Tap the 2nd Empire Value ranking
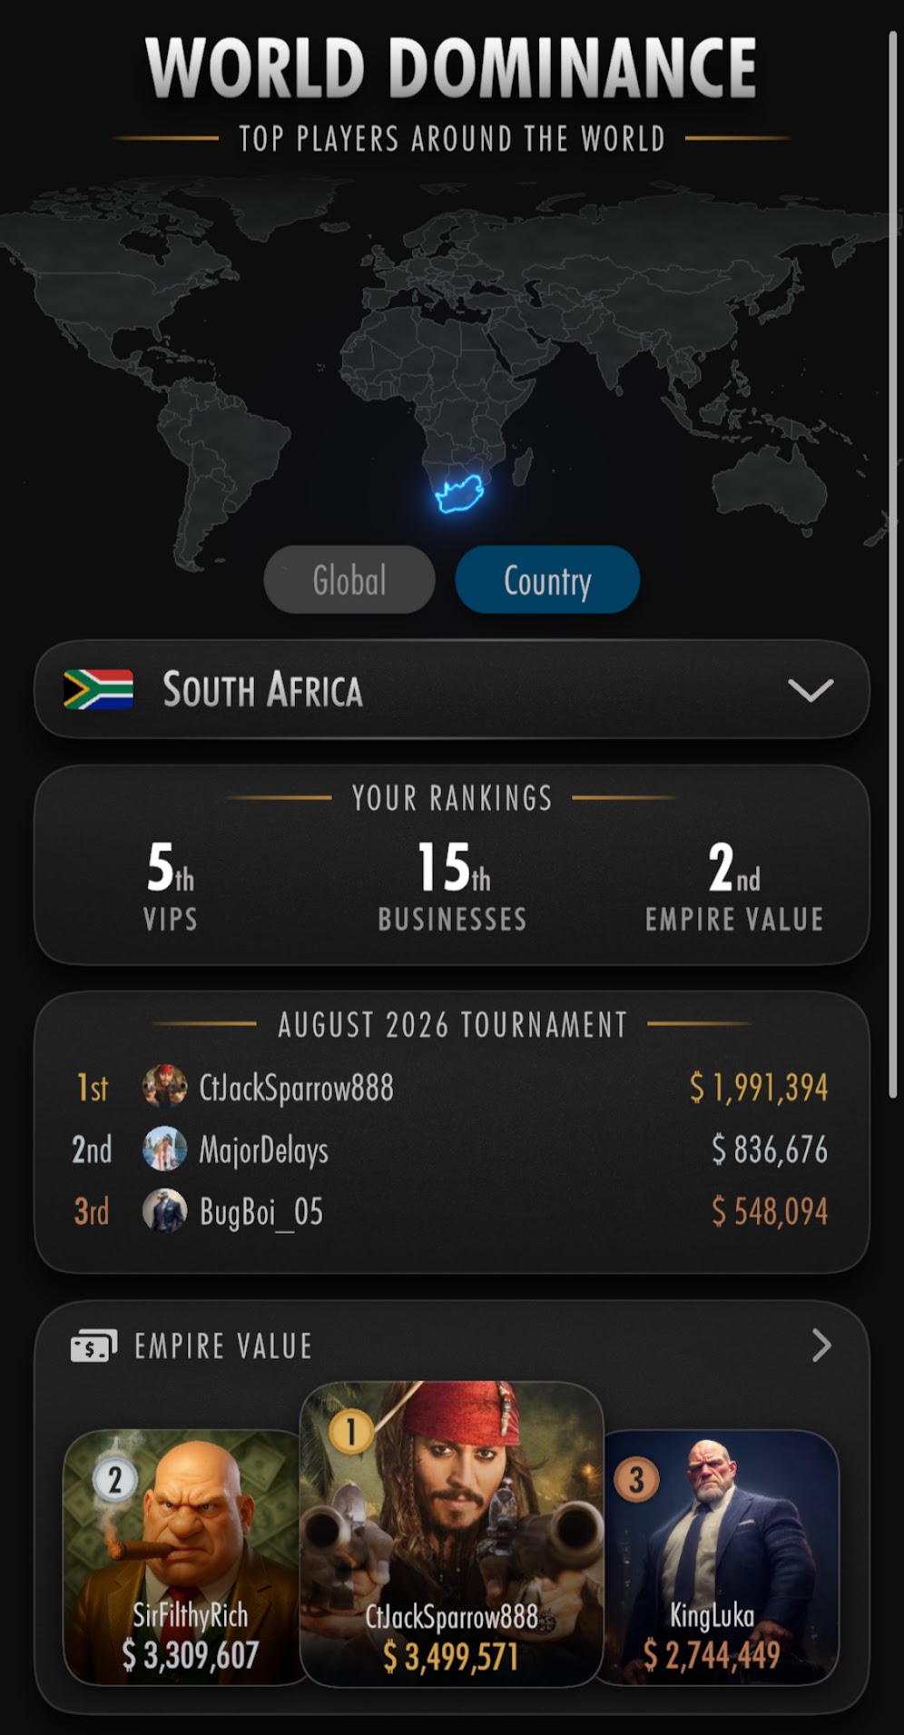Viewport: 904px width, 1735px height. pos(734,885)
